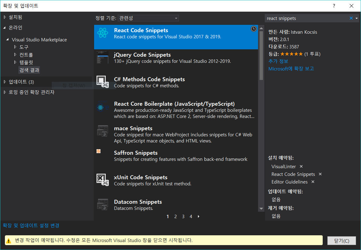This screenshot has height=250, width=361.
Task: Click the xUnit Code Snippets icon
Action: (x=102, y=180)
